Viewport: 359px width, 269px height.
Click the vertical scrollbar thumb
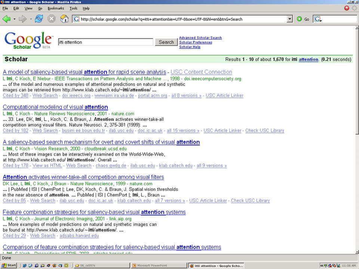357,82
